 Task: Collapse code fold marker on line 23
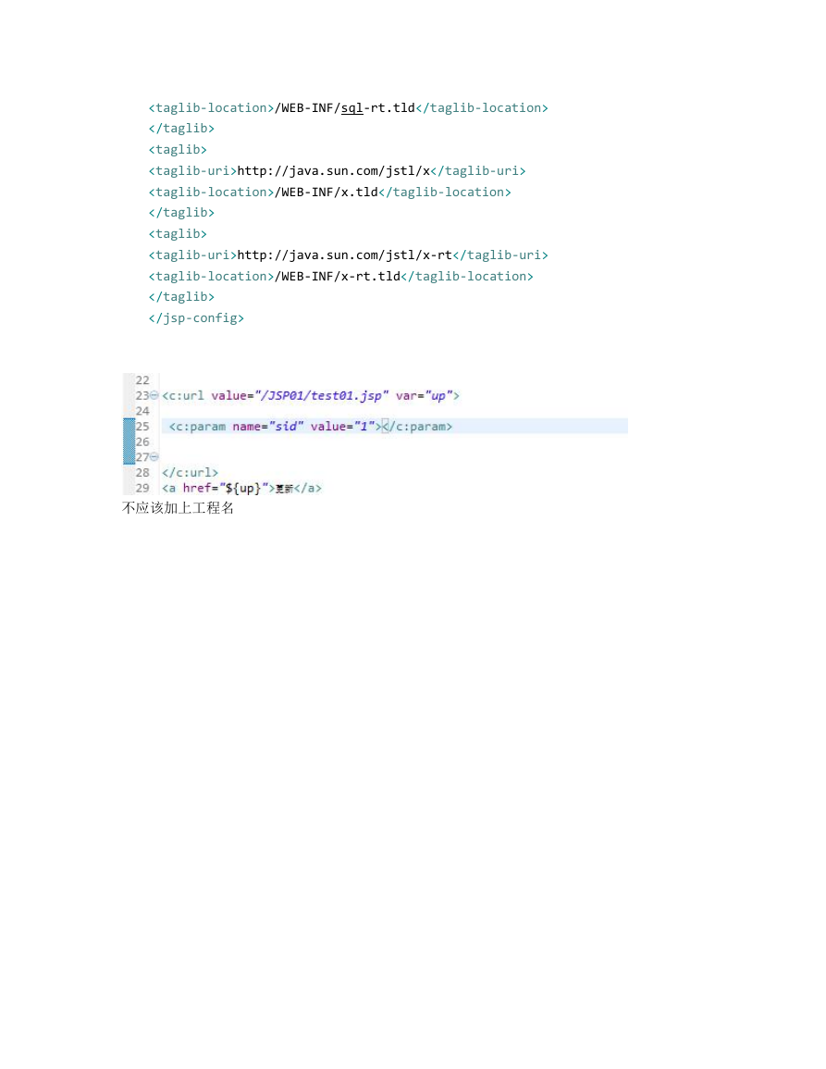[x=154, y=395]
